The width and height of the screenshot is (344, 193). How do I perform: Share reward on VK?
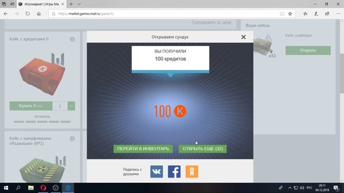(x=156, y=172)
